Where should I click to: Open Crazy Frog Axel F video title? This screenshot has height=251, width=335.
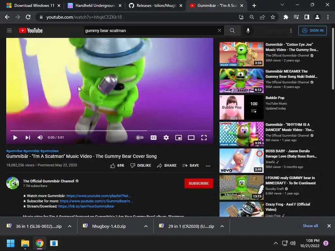point(288,207)
